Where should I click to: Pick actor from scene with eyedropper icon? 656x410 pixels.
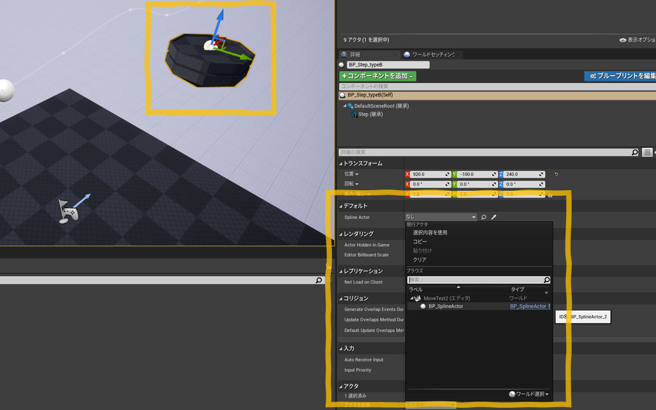[x=494, y=217]
